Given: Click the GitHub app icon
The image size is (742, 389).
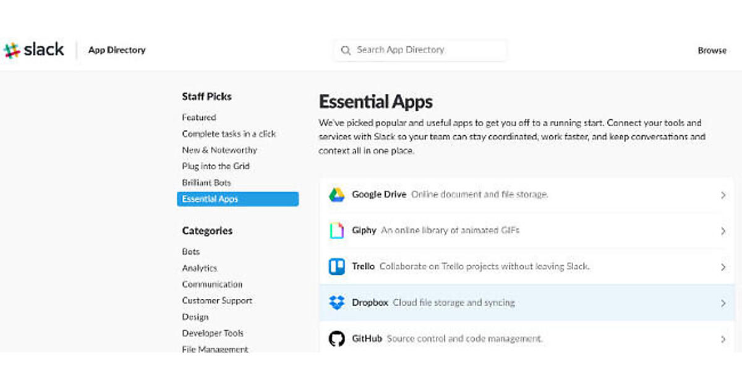Looking at the screenshot, I should tap(336, 338).
